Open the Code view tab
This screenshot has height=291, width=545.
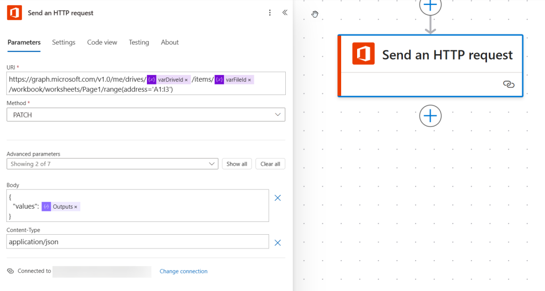tap(102, 42)
